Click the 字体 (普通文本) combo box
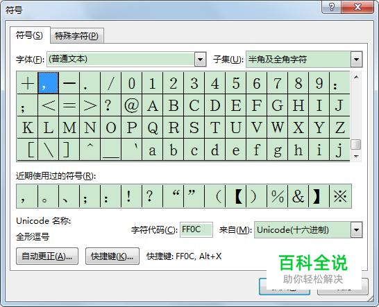The width and height of the screenshot is (379, 307). 126,59
